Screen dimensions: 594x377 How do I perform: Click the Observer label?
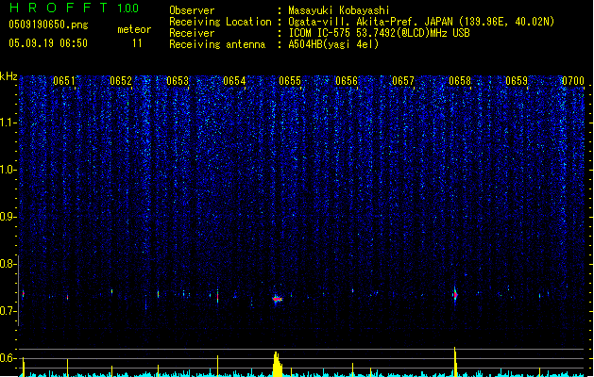(192, 10)
